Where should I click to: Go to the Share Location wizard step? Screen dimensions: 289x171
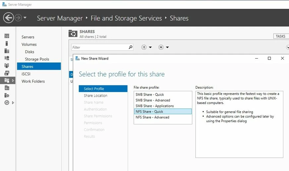click(95, 96)
